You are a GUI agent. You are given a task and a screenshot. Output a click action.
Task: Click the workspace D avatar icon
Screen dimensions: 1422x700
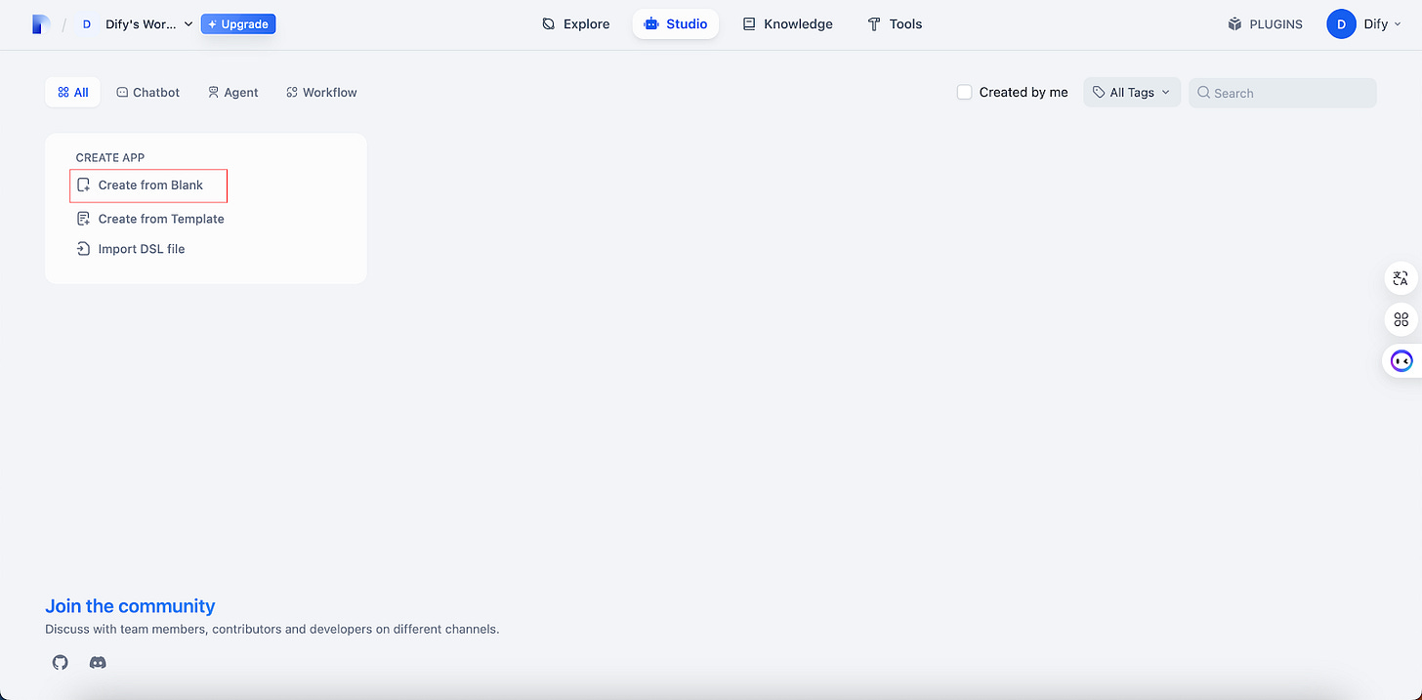pyautogui.click(x=86, y=24)
